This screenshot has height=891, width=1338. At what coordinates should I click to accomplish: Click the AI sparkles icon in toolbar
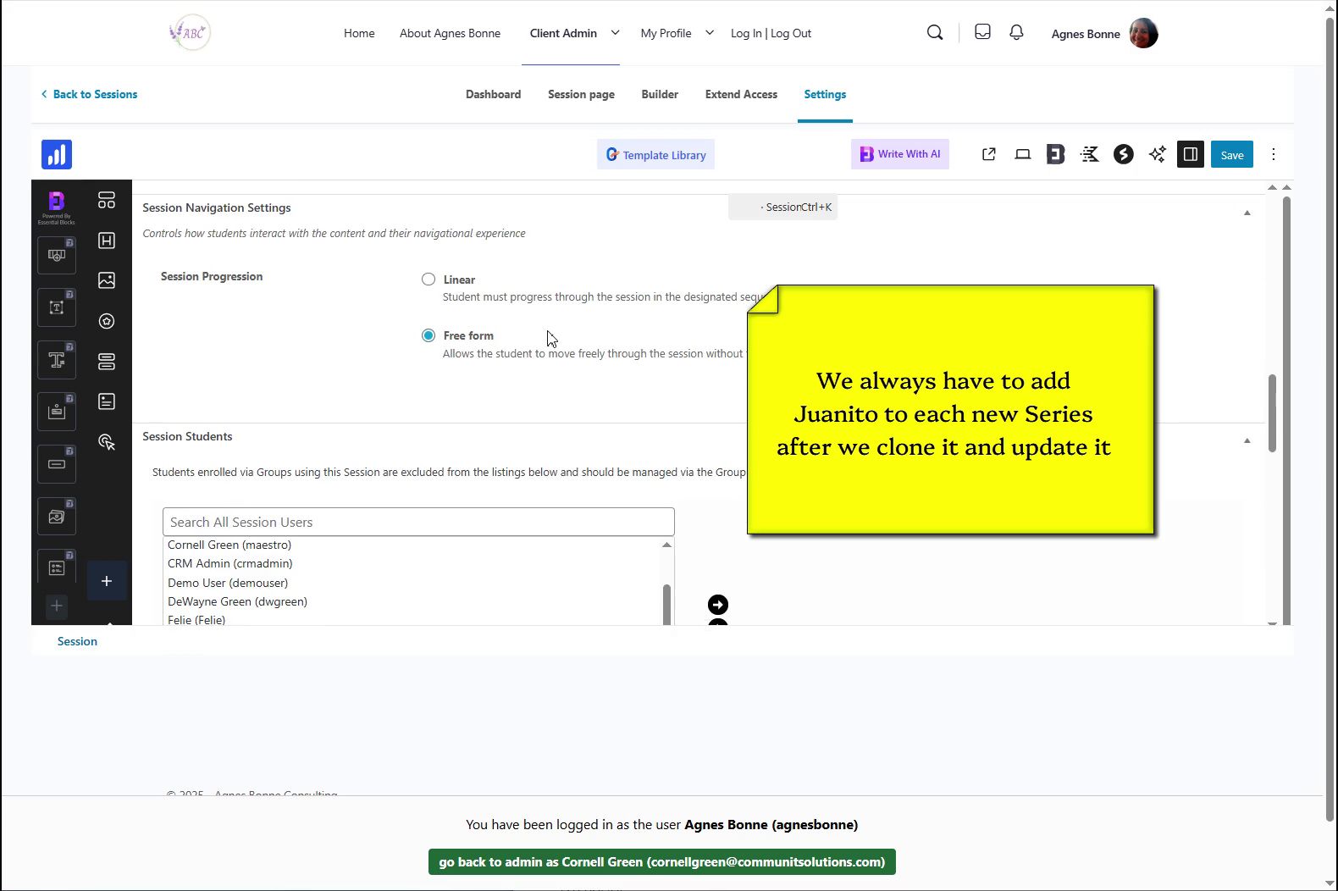coord(1157,154)
